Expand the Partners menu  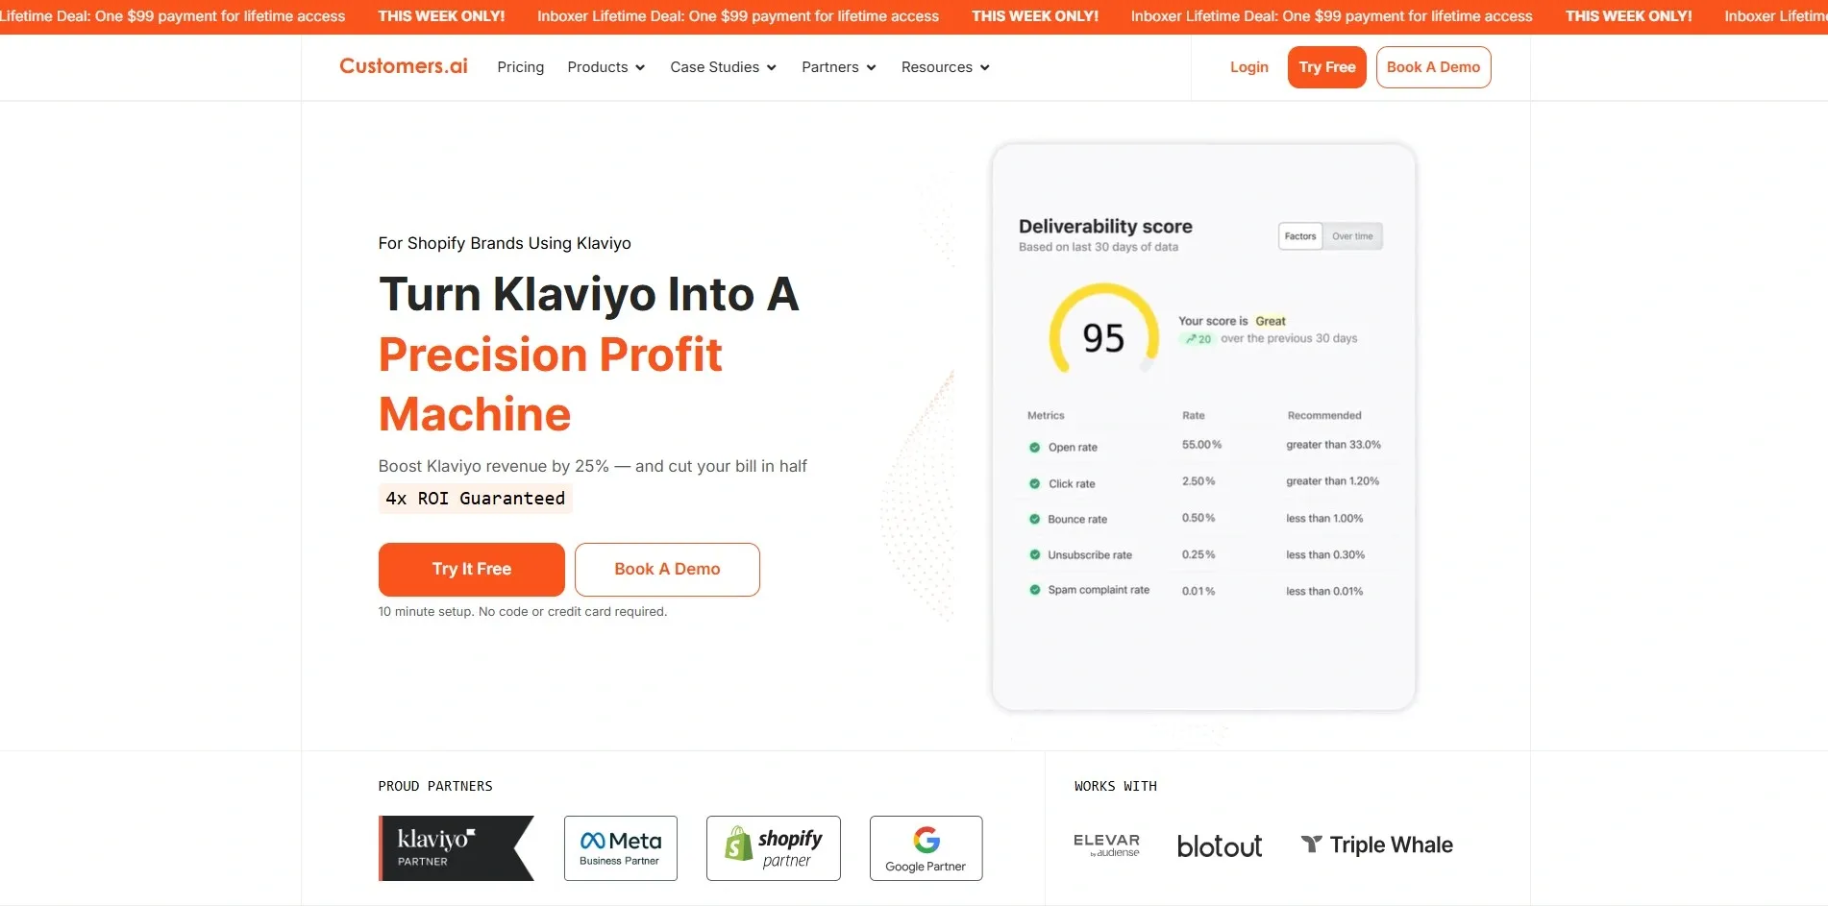(x=838, y=67)
